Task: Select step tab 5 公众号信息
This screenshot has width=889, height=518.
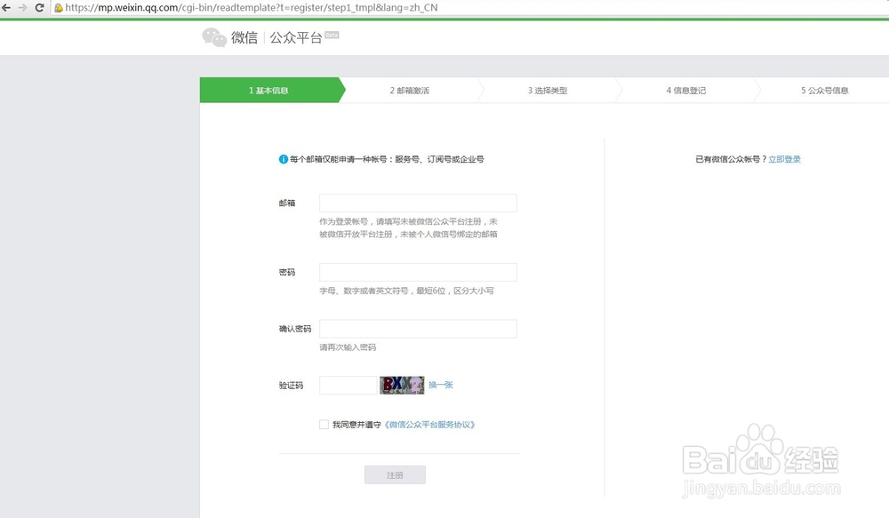Action: pyautogui.click(x=824, y=90)
